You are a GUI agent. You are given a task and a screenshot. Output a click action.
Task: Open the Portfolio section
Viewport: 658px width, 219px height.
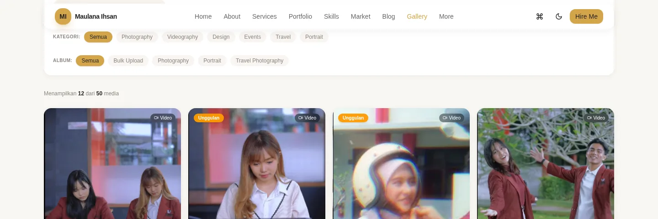point(300,16)
